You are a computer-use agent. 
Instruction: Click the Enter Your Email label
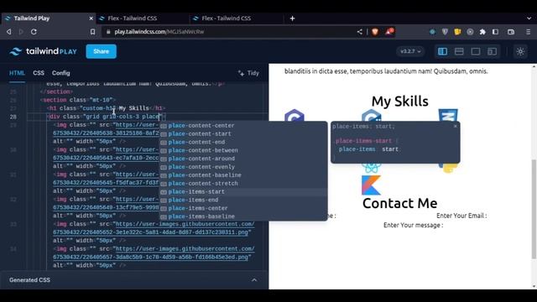coord(461,216)
